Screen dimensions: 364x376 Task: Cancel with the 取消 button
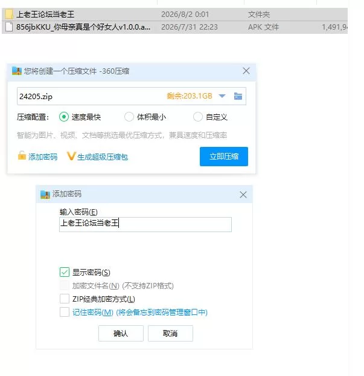click(x=170, y=333)
